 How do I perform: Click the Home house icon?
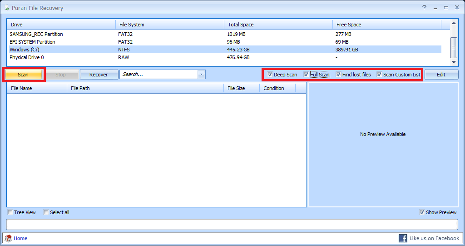[x=8, y=238]
